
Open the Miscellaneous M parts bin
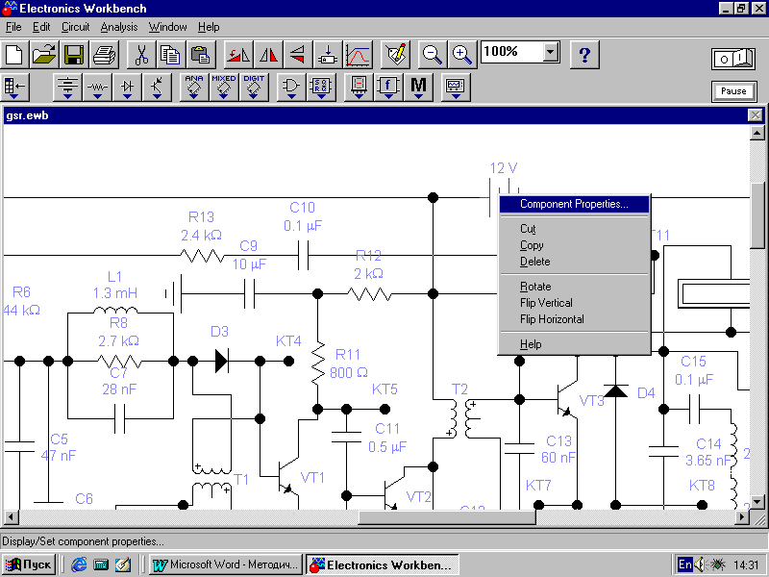pos(418,88)
